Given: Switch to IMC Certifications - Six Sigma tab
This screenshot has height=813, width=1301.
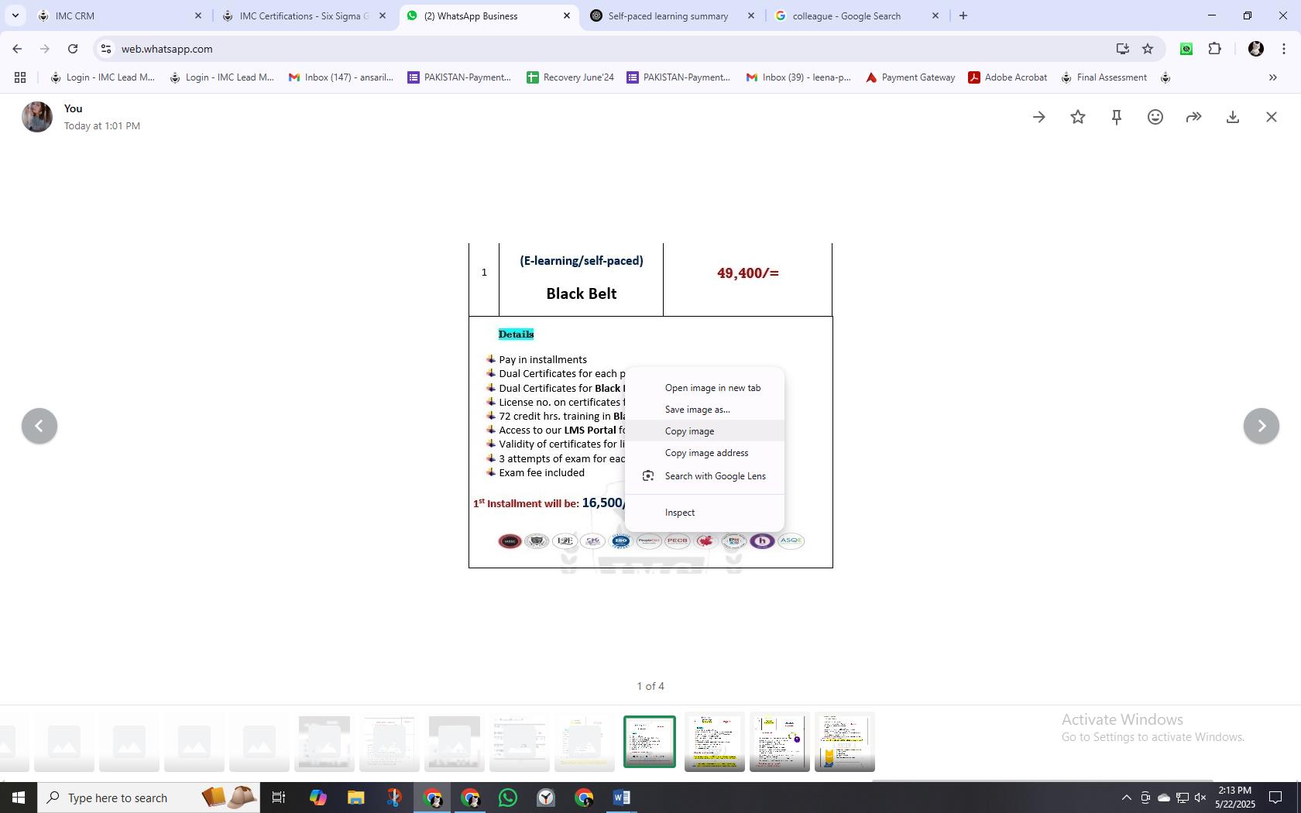Looking at the screenshot, I should click(304, 15).
